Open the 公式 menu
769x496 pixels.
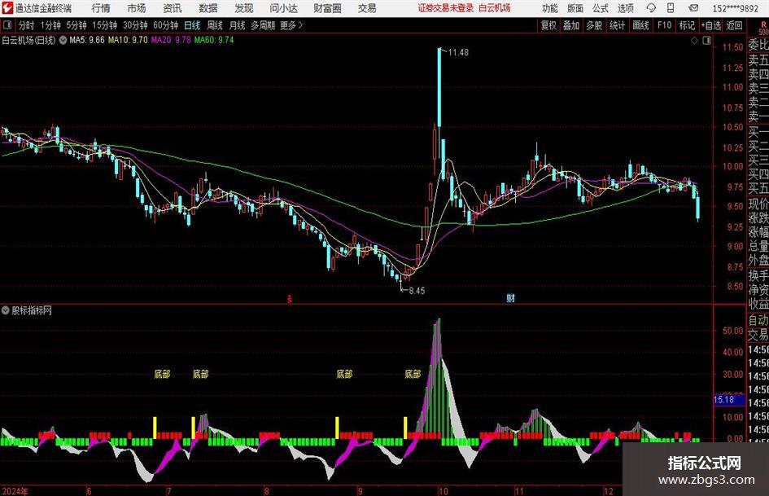[x=600, y=8]
